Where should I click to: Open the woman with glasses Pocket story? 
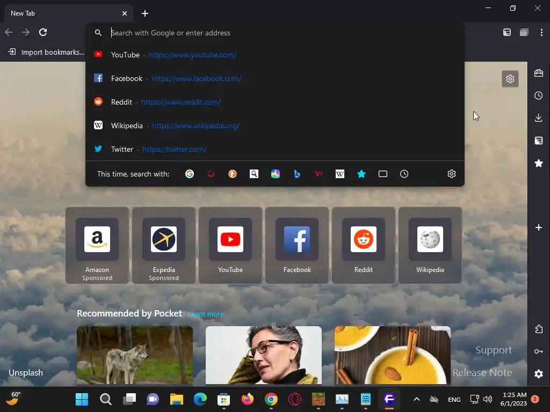click(x=263, y=355)
